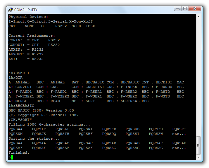209x168 pixels.
Task: Click the "F-RAND1" file name
Action: pyautogui.click(x=24, y=92)
